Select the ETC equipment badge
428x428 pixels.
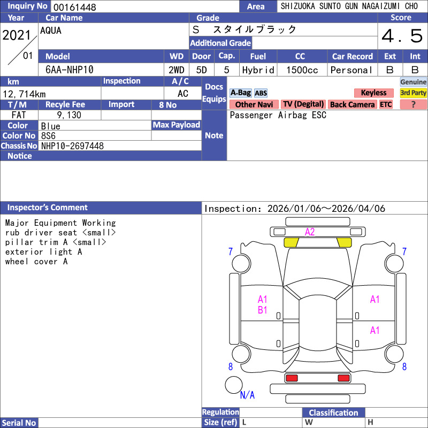pos(386,105)
